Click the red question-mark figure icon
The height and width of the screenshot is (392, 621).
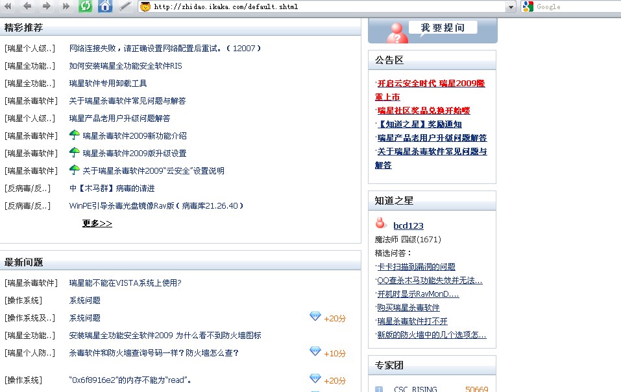[397, 33]
